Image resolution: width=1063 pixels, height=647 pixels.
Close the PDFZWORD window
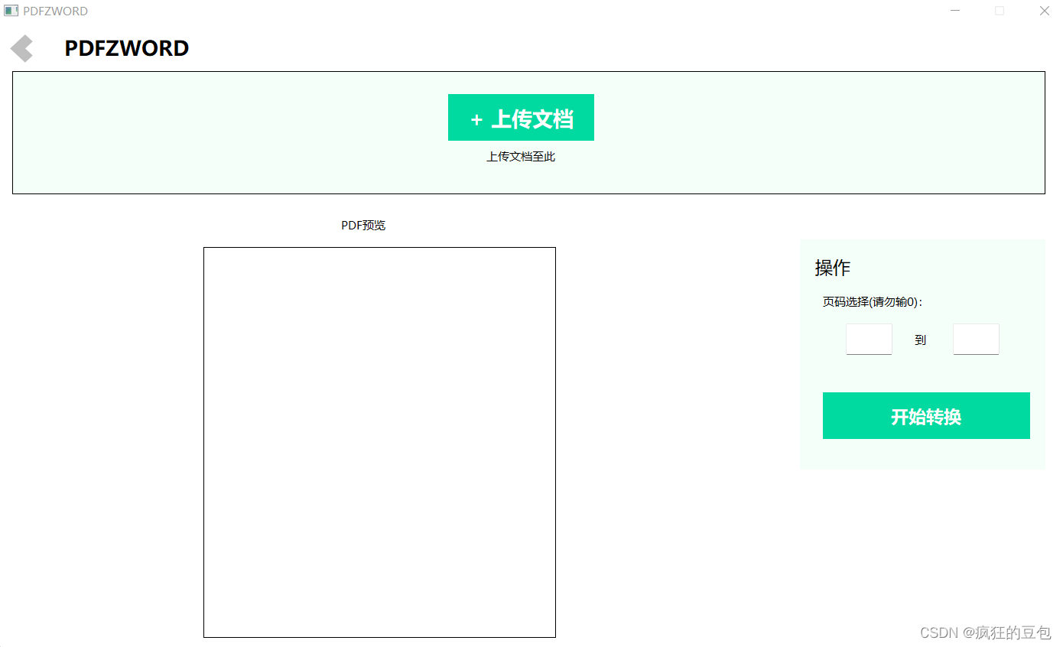(1044, 11)
